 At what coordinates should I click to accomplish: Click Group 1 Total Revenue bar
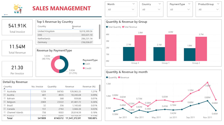171,48
